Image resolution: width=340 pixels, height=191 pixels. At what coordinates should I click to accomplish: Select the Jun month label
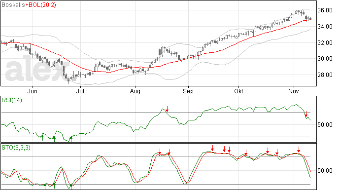coord(33,91)
